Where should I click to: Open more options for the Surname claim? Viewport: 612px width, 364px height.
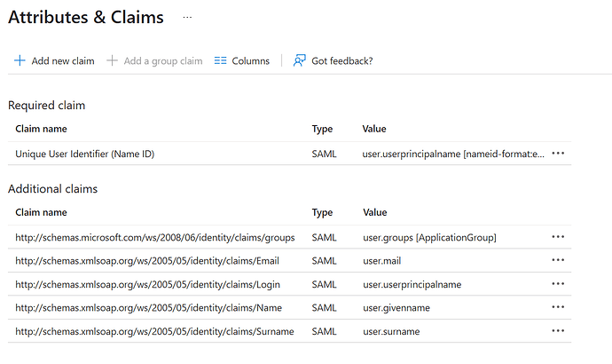tap(558, 331)
